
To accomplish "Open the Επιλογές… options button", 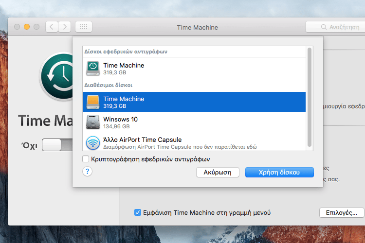I will [342, 212].
